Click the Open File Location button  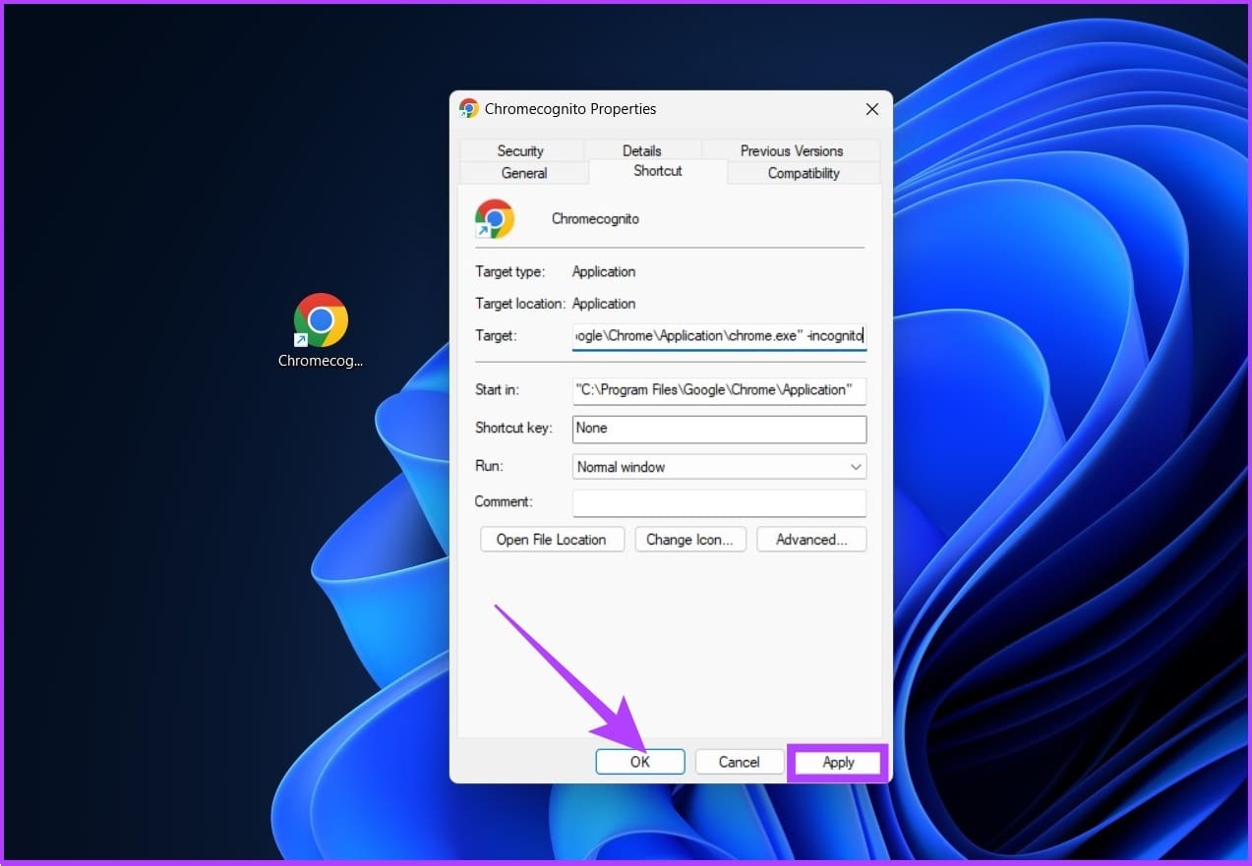pos(552,540)
